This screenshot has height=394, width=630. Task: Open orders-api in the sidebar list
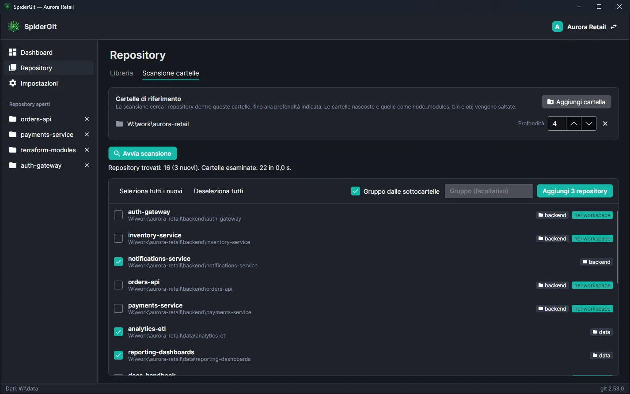[49, 119]
